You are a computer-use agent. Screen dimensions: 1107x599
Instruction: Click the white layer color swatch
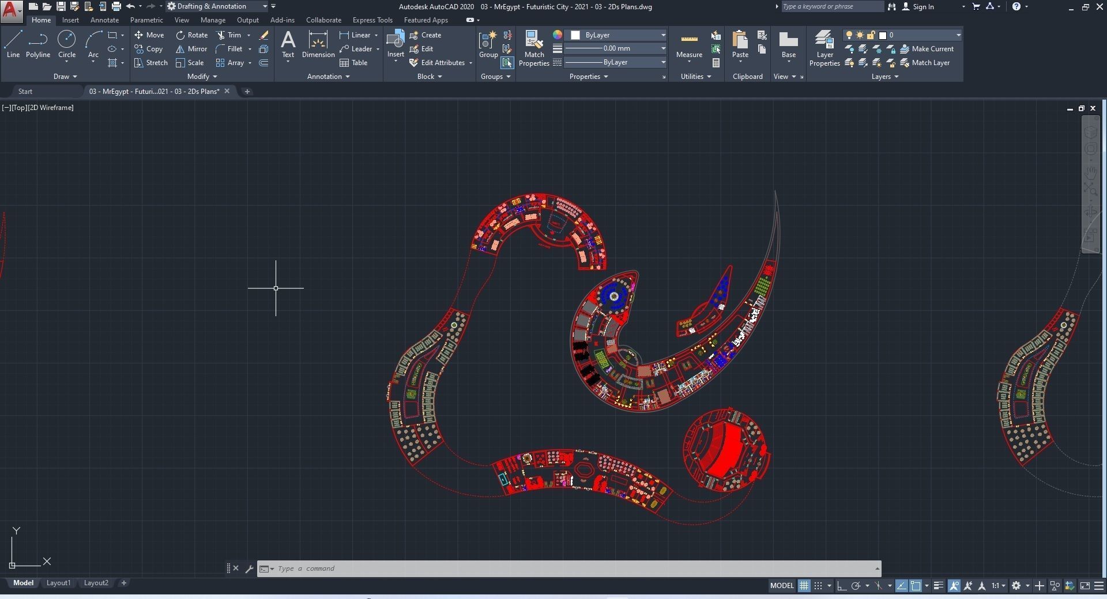point(882,35)
